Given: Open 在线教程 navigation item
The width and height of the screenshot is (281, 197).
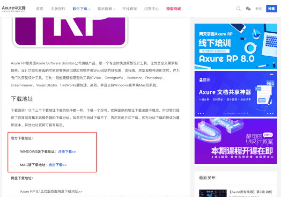Looking at the screenshot, I should (129, 9).
